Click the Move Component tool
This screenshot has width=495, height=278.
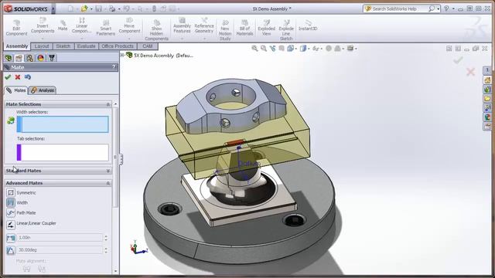click(129, 25)
